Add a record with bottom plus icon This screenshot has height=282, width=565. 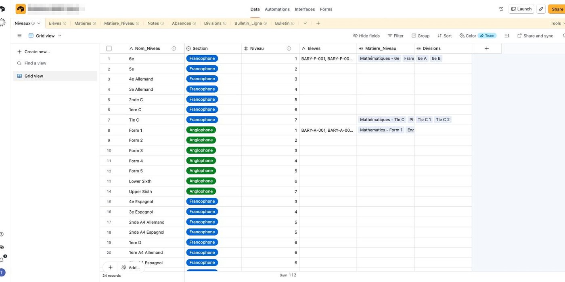click(x=110, y=267)
